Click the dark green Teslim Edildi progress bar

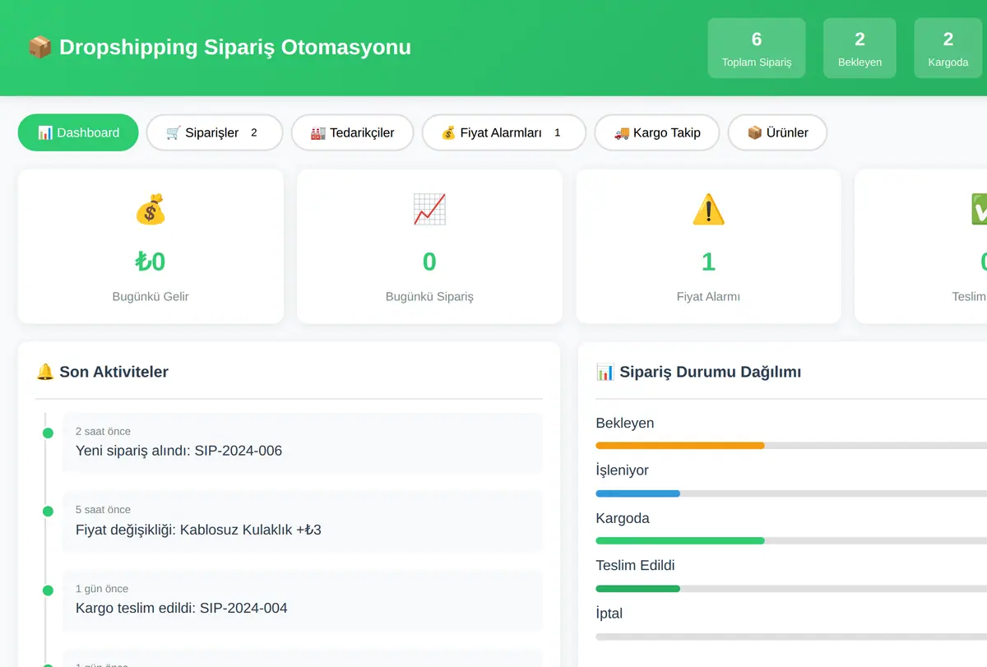tap(637, 588)
